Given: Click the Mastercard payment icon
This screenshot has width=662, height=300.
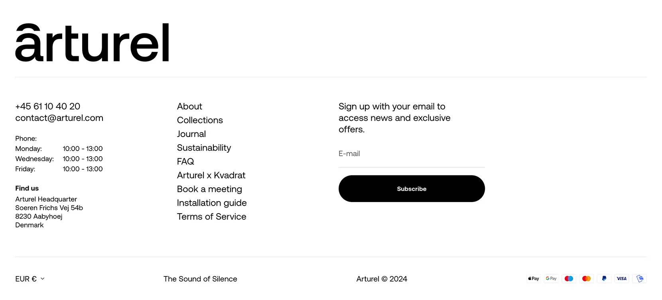Looking at the screenshot, I should point(586,278).
